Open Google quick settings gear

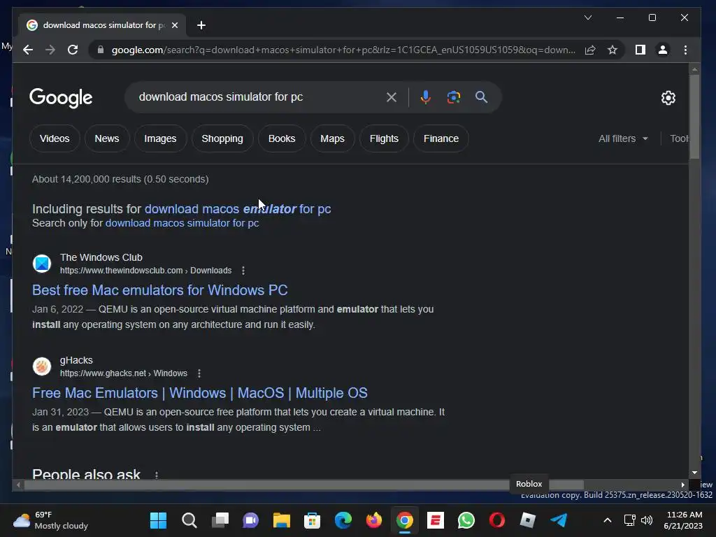point(668,97)
